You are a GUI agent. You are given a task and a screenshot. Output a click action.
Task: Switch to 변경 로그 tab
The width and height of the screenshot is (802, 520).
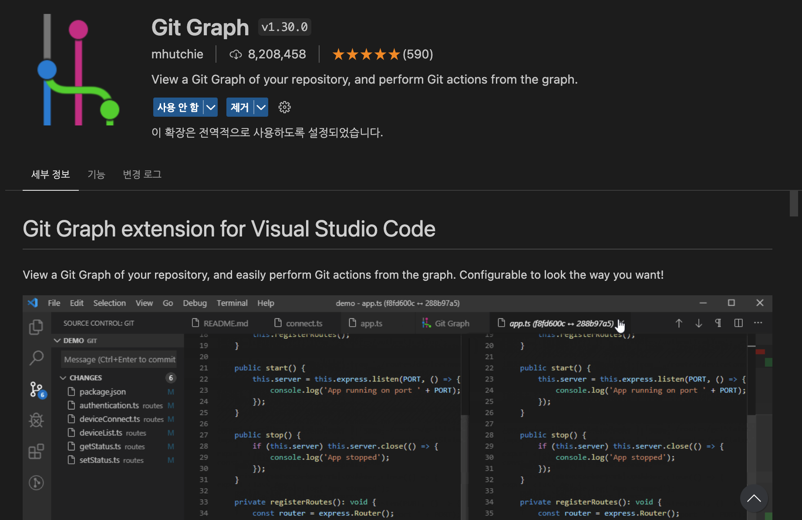142,174
